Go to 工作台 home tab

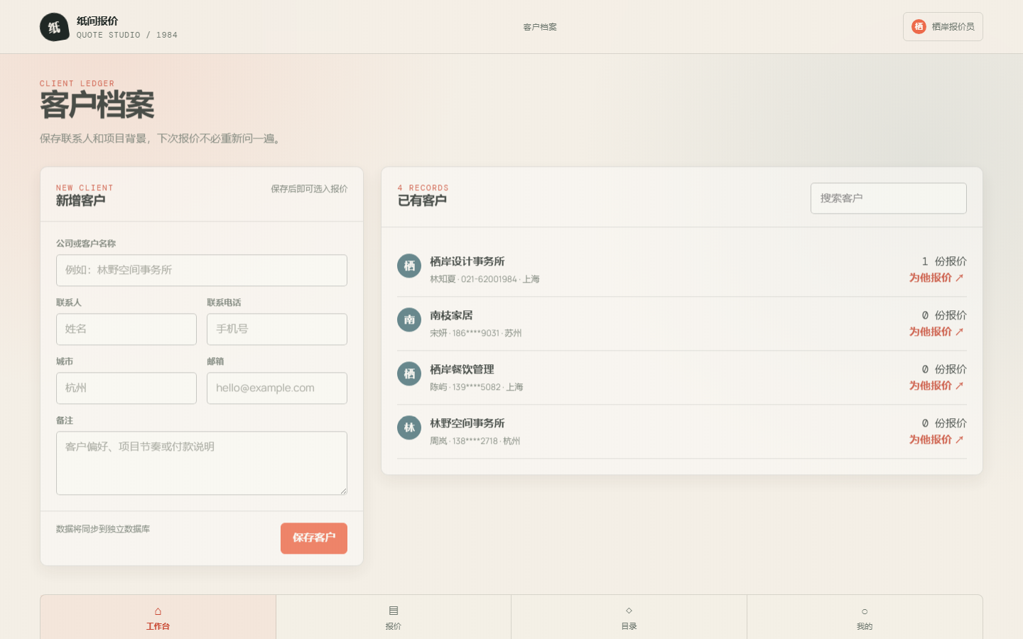click(x=158, y=618)
